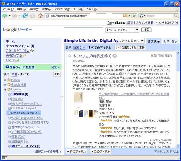Click the すべて既読にする button

point(126,48)
